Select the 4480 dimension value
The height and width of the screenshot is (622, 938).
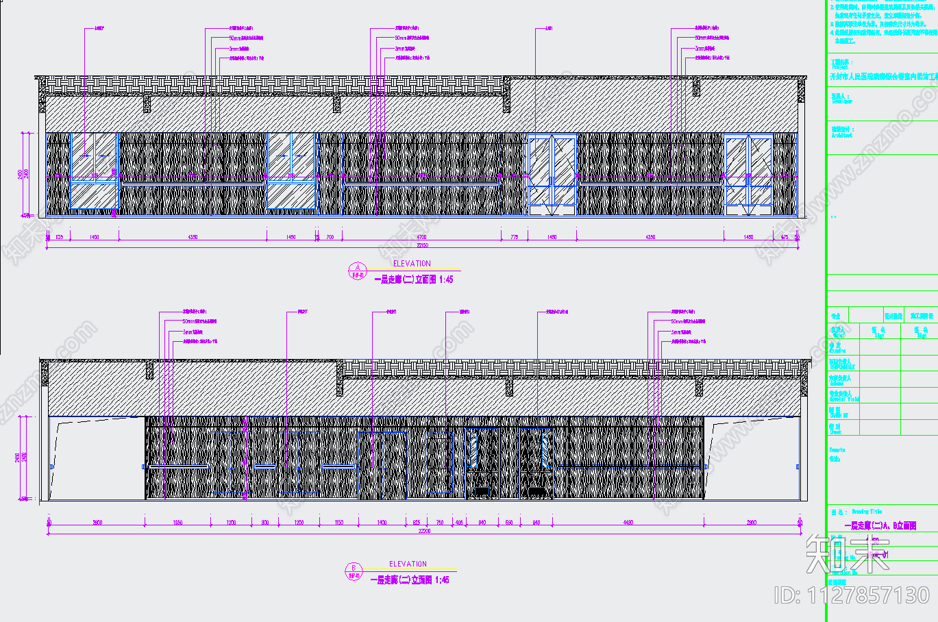628,523
